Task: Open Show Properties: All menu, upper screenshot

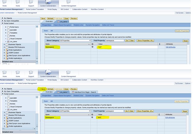Action: pos(145,41)
